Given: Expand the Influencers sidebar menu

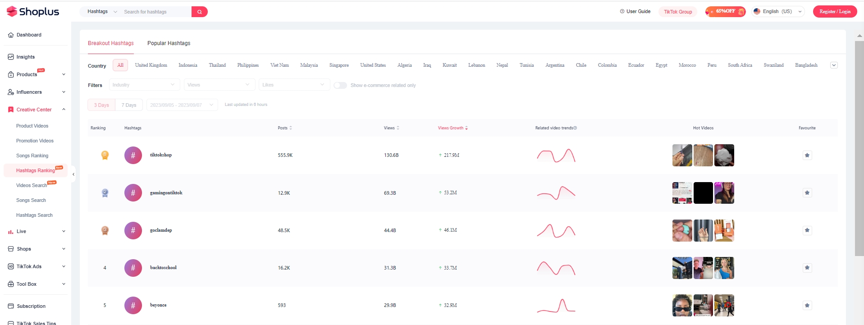Looking at the screenshot, I should click(64, 92).
